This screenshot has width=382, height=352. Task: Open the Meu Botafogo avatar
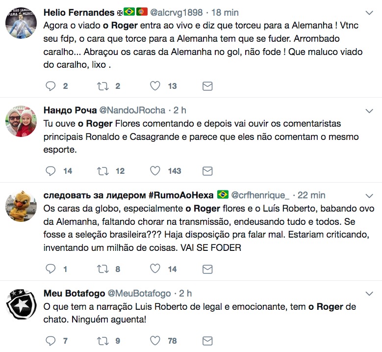(x=21, y=305)
